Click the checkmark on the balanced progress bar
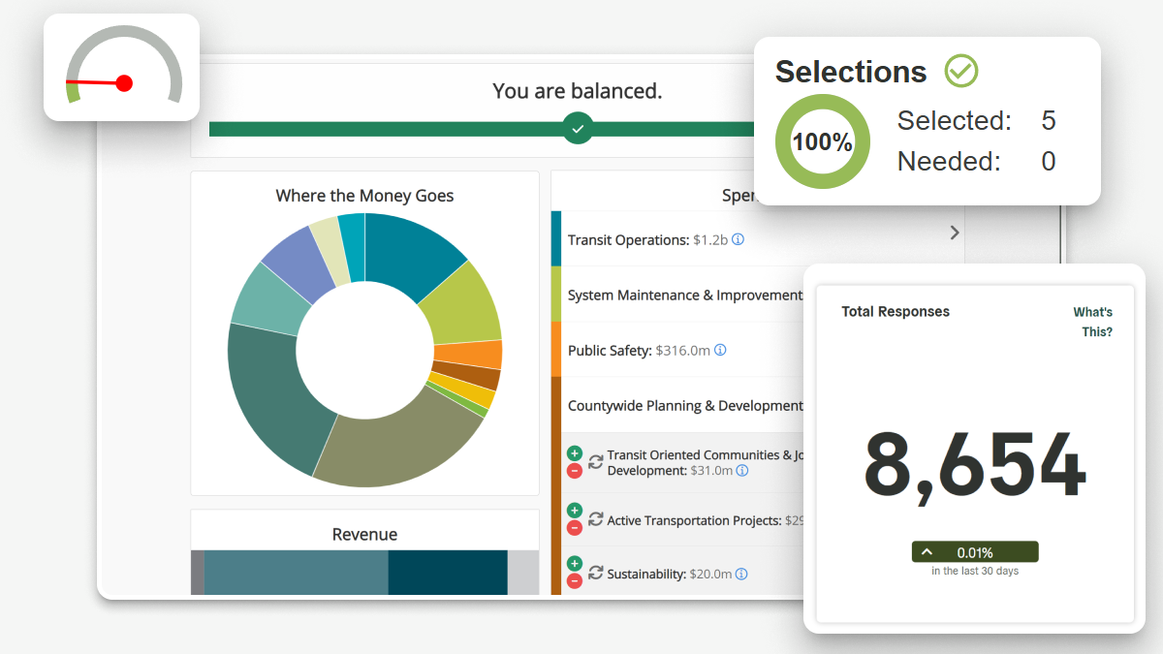The width and height of the screenshot is (1163, 654). coord(578,127)
